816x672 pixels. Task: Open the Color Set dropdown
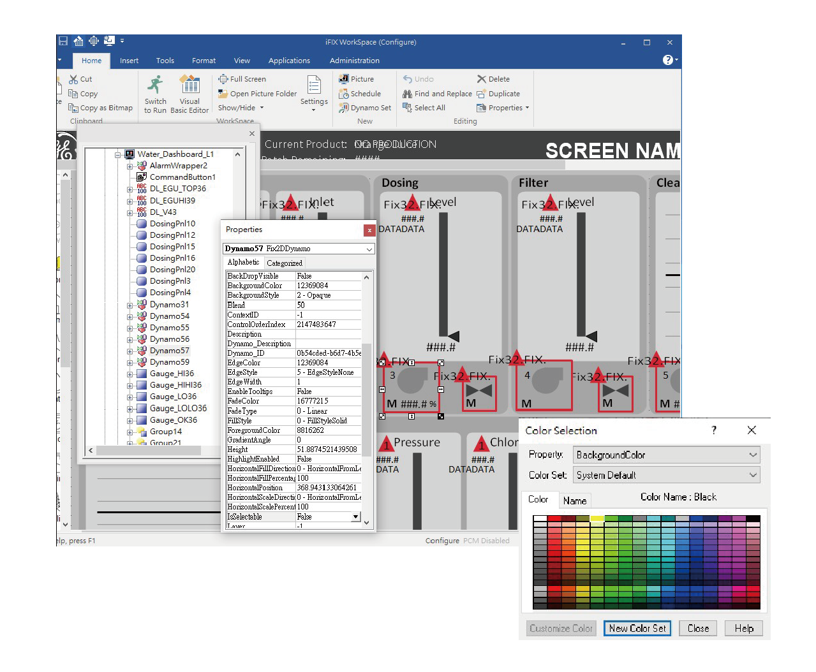click(753, 475)
